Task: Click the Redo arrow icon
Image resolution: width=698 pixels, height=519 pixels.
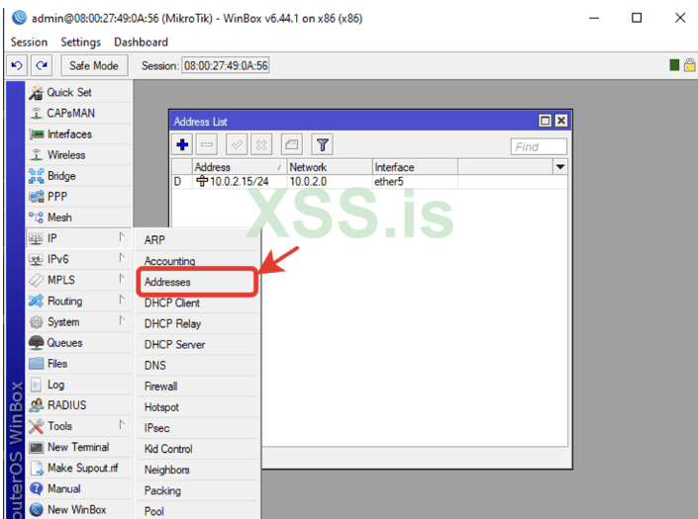Action: (42, 66)
